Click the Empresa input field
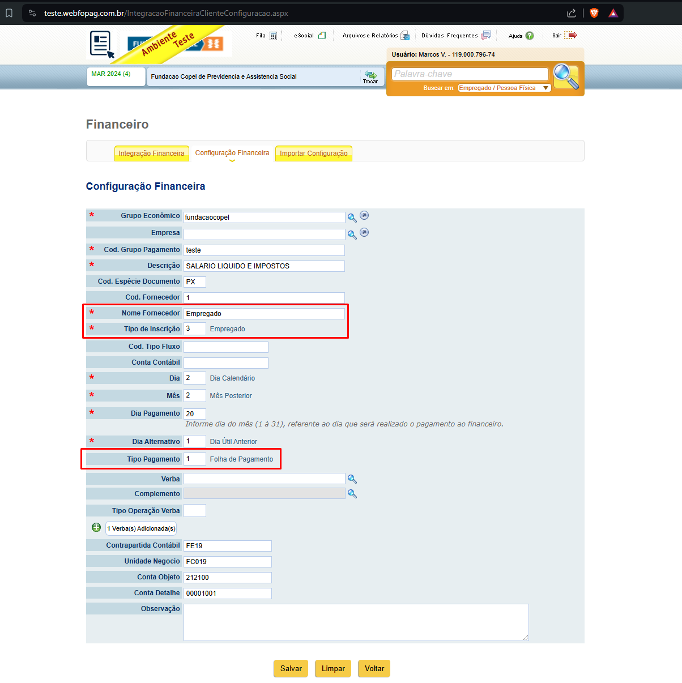This screenshot has width=682, height=683. pyautogui.click(x=265, y=234)
